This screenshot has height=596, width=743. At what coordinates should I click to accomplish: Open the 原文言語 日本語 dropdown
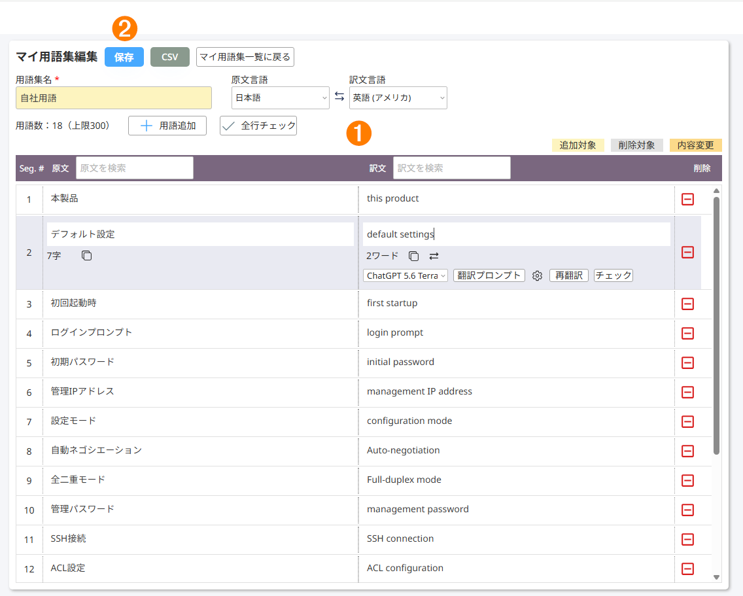click(x=281, y=97)
